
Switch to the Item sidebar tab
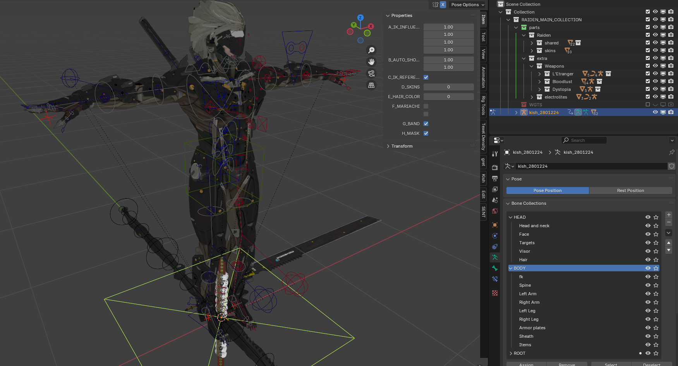(x=483, y=19)
